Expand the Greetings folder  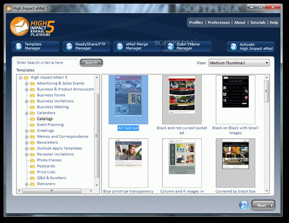point(26,131)
